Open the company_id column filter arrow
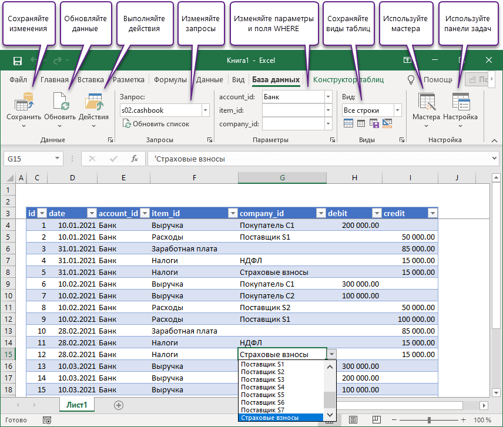This screenshot has height=427, width=503. click(x=321, y=213)
